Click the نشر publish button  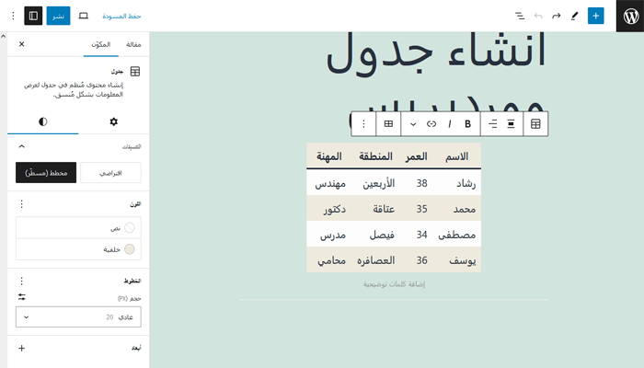58,16
